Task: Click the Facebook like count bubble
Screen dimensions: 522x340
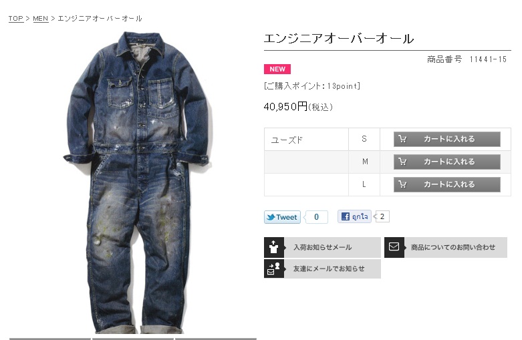Action: [382, 216]
